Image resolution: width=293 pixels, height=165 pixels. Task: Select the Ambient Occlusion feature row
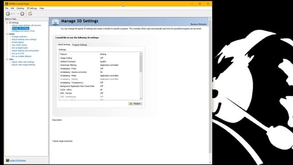(x=99, y=61)
